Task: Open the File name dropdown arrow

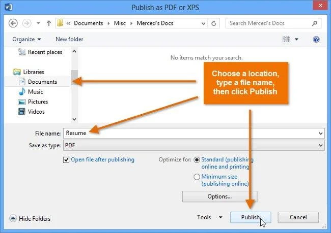Action: click(x=321, y=134)
